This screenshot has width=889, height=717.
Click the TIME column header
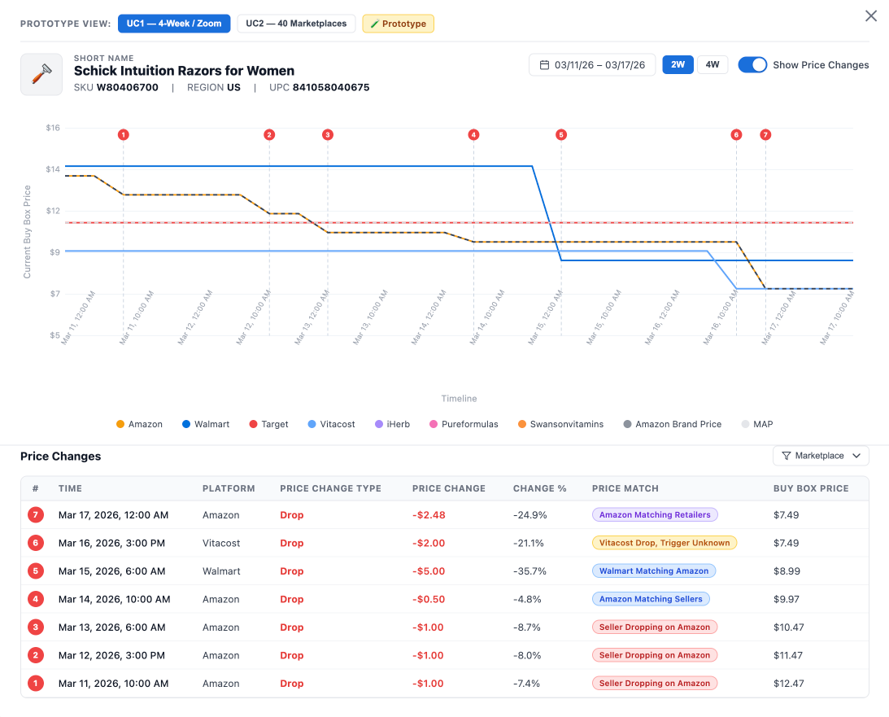point(70,488)
